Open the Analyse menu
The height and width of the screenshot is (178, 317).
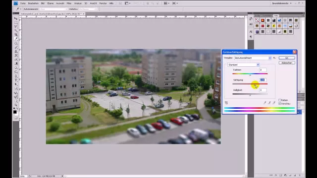point(78,3)
